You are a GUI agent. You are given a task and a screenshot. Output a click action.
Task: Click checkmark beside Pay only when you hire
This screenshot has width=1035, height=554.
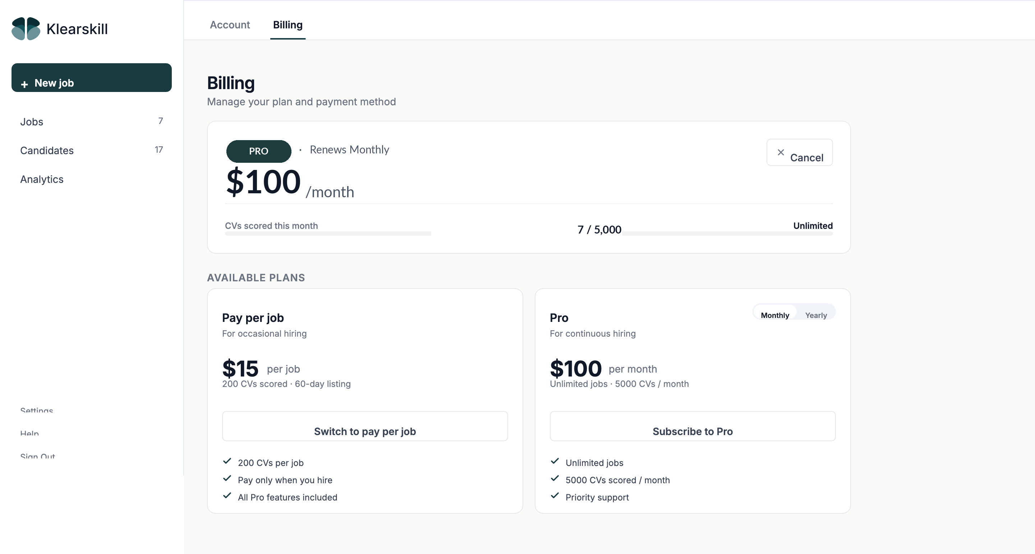click(x=227, y=478)
